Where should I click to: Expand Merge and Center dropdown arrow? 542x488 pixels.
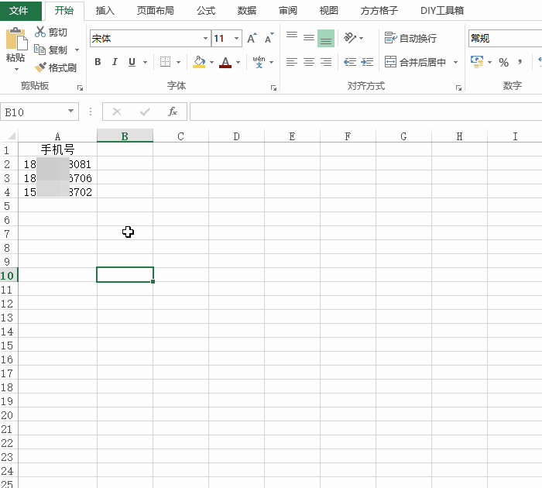click(x=455, y=62)
